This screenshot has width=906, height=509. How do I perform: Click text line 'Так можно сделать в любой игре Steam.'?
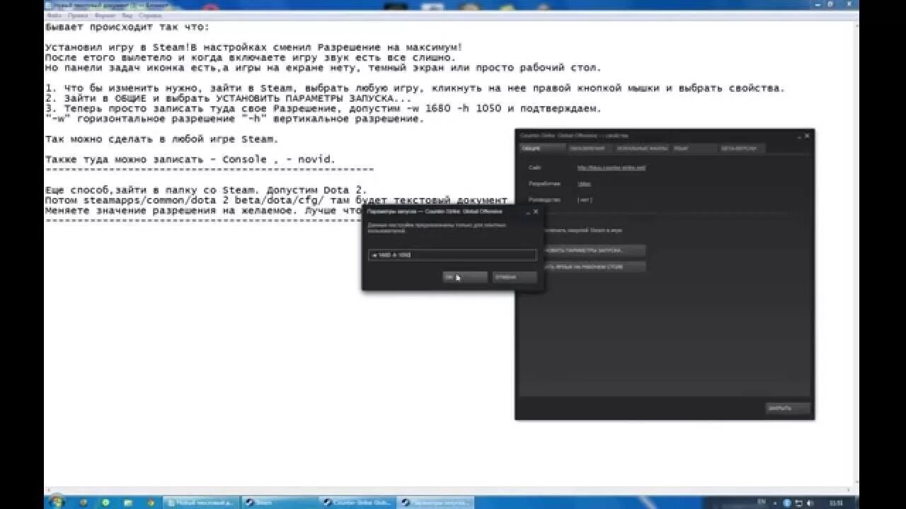pyautogui.click(x=161, y=139)
